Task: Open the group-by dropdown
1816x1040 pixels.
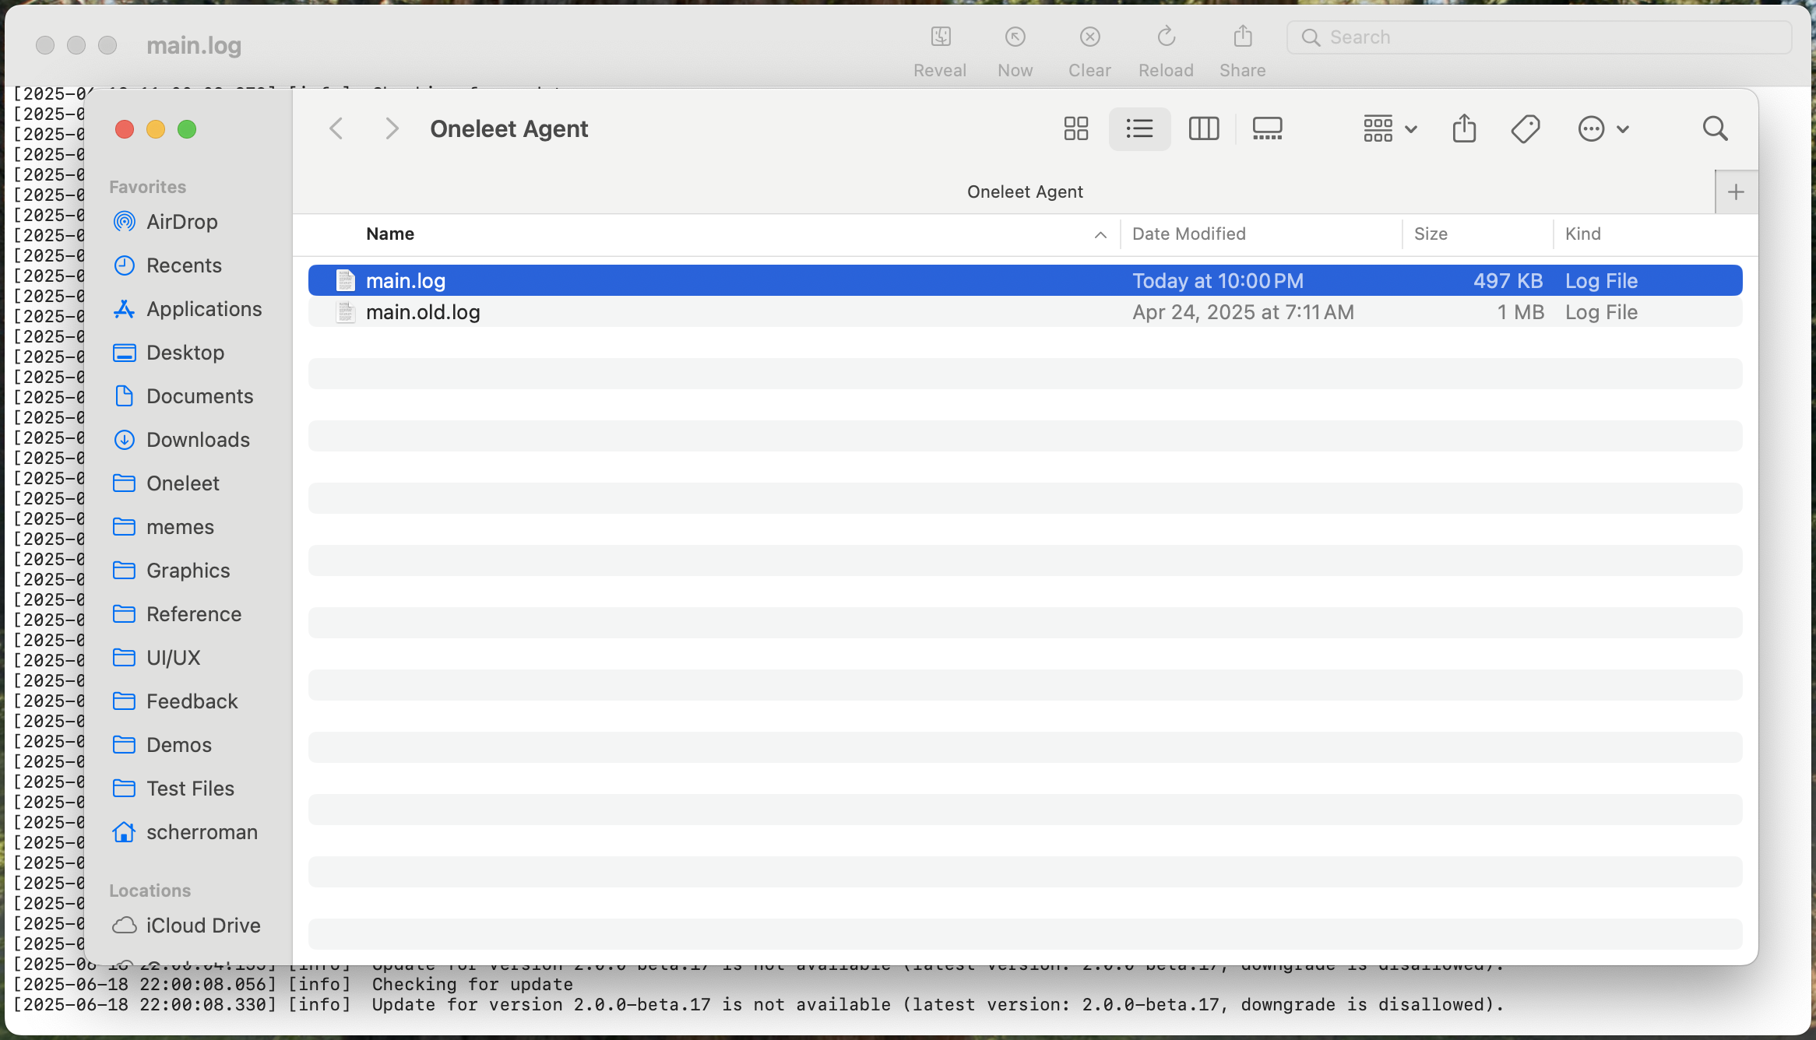Action: [1388, 128]
